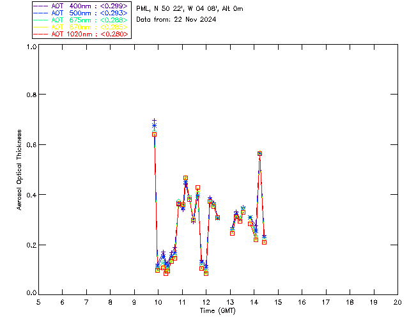
Task: Click the 0.4 y-axis tick label
Action: [x=31, y=195]
